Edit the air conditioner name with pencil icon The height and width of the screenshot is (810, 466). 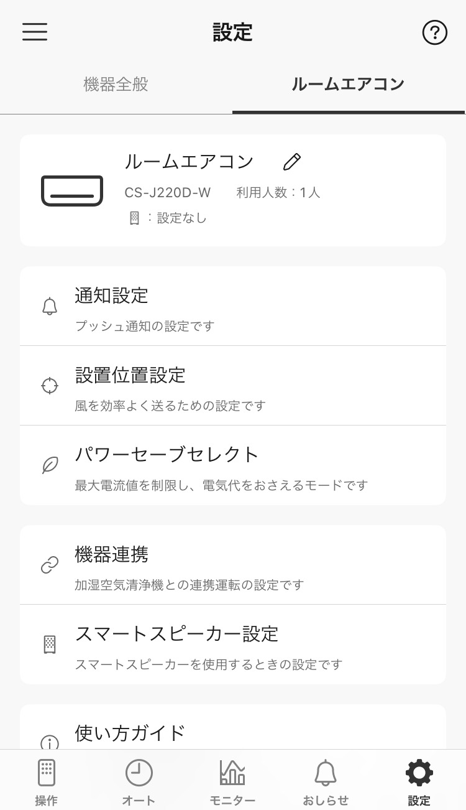tap(291, 162)
